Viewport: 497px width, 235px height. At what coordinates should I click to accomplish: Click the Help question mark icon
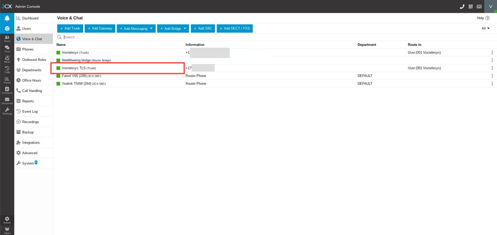(488, 18)
